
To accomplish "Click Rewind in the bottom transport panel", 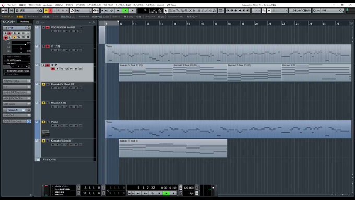I will 138,193.
